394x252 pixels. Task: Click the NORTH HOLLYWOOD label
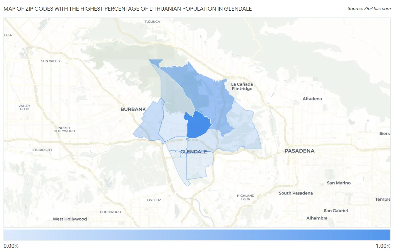tap(64, 129)
